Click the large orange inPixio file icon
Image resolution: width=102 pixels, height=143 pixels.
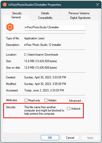(x=10, y=27)
